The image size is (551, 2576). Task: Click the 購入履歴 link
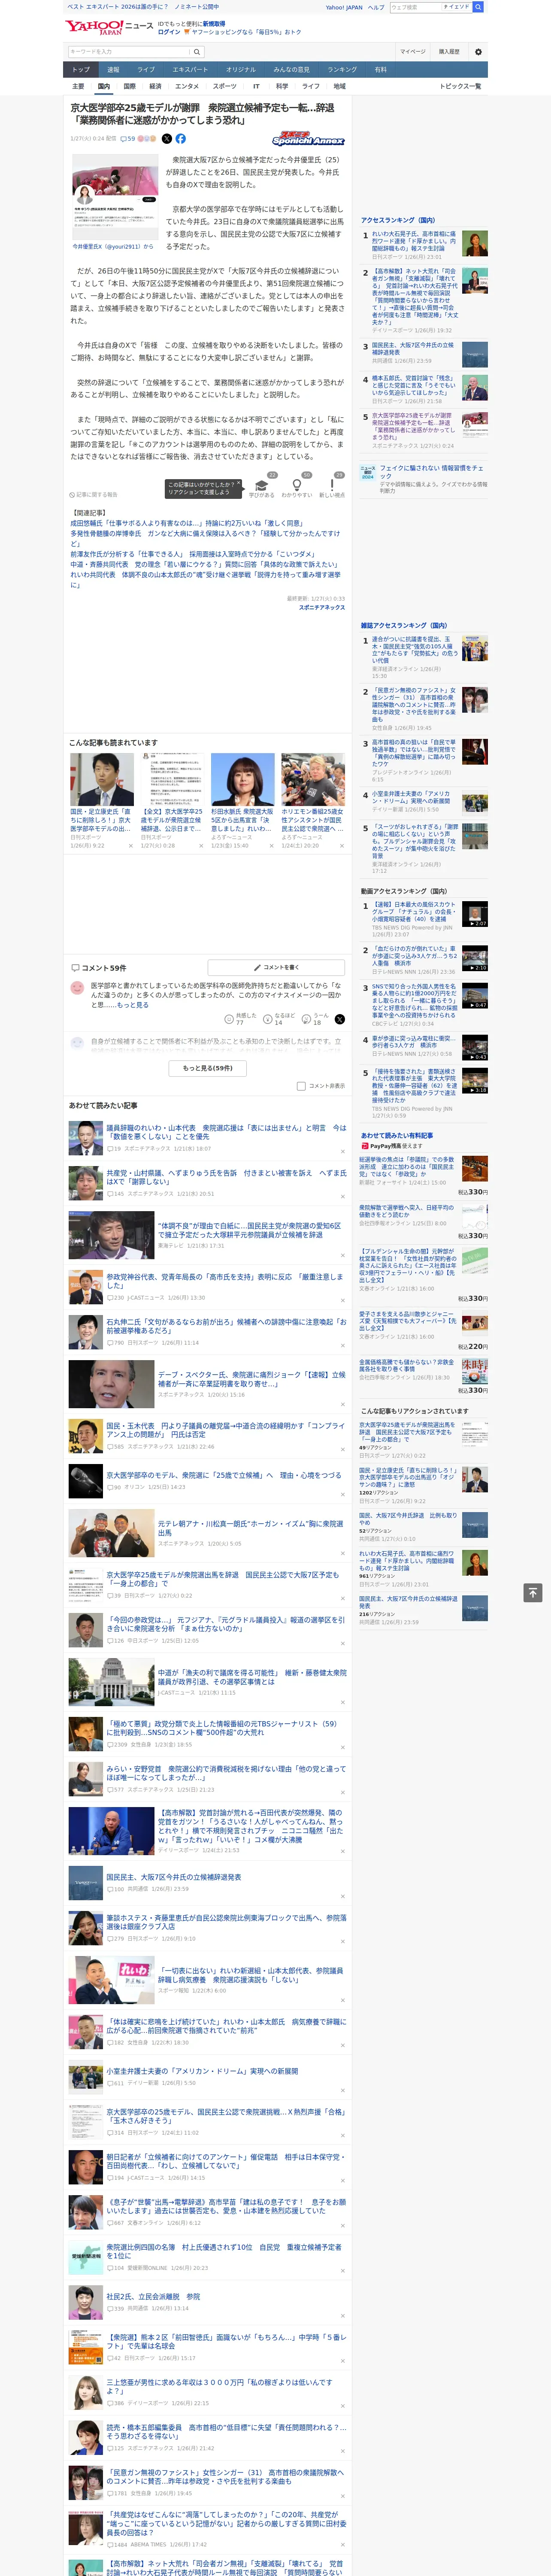pos(449,52)
